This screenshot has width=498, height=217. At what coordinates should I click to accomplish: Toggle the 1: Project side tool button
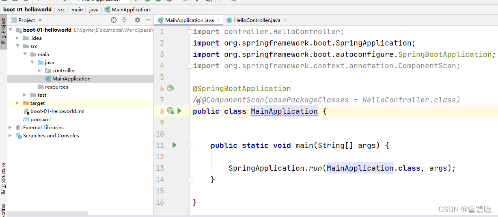tap(3, 32)
